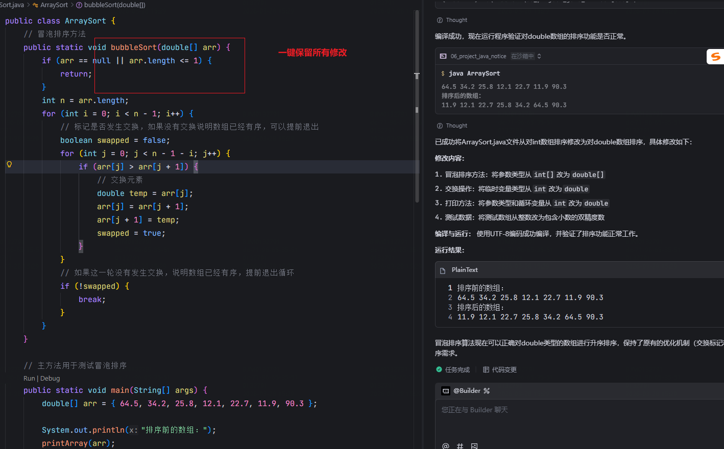Image resolution: width=724 pixels, height=449 pixels.
Task: Click the '运行结果:' heading in chat
Action: tap(450, 250)
